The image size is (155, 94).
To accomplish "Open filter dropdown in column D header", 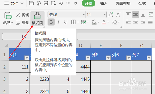I will (x=88, y=58).
